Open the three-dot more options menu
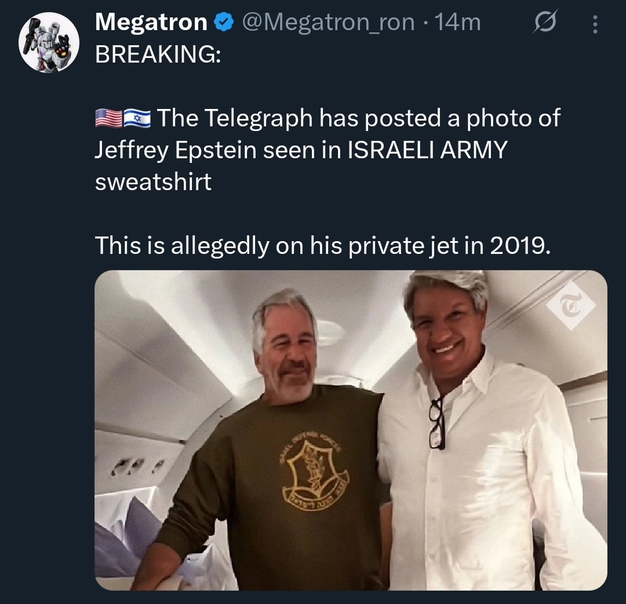The image size is (626, 604). [x=596, y=24]
